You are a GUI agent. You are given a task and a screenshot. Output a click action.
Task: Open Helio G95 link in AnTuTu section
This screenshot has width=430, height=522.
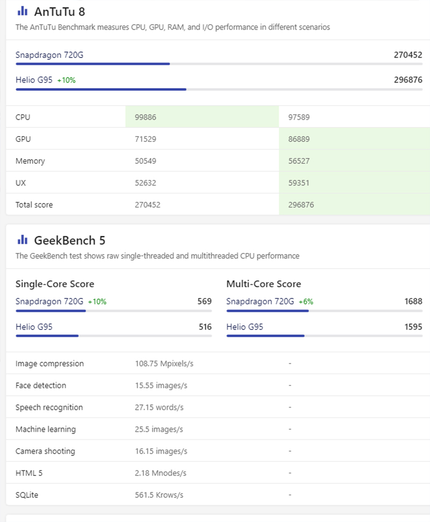(x=34, y=80)
